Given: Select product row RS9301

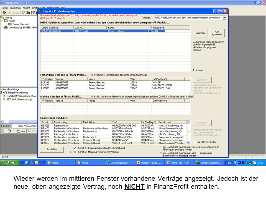Looking at the screenshot, I should pos(113,137).
